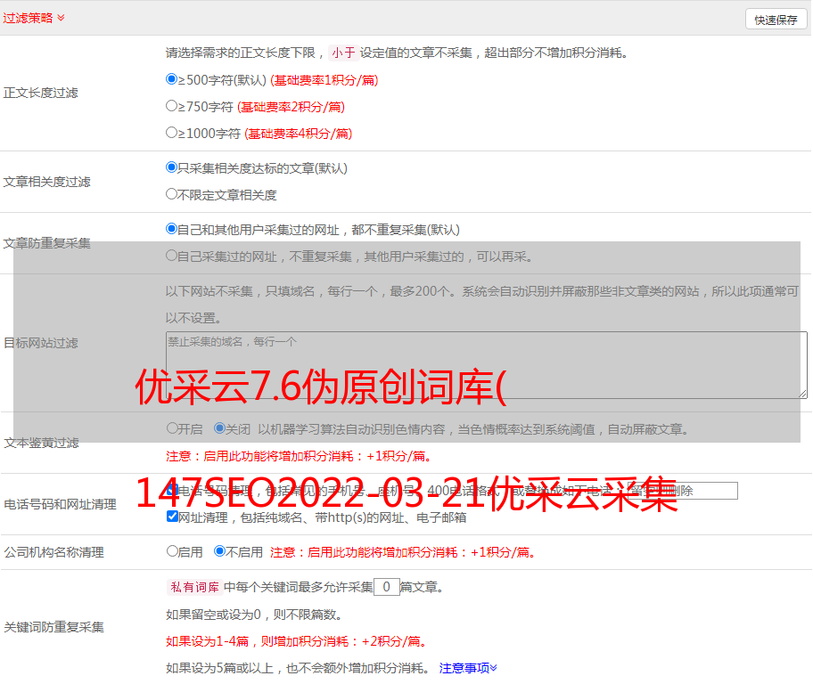Viewport: 813px width, 684px height.
Task: Click the 禁止采集的域名 textarea
Action: pyautogui.click(x=487, y=365)
